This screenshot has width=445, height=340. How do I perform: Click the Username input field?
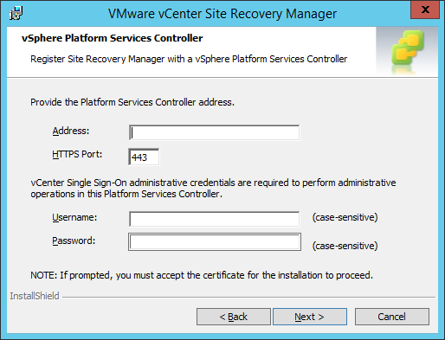(x=214, y=219)
